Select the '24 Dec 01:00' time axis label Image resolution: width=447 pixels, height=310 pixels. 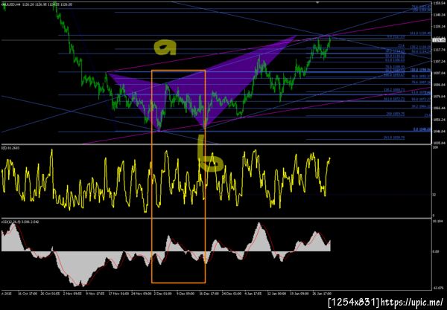[x=232, y=293]
